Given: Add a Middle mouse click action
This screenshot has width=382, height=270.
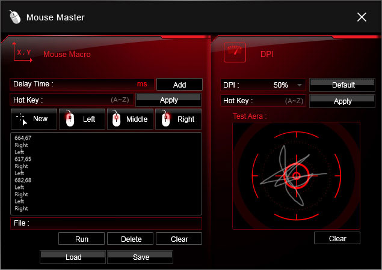Looking at the screenshot, I should point(130,119).
